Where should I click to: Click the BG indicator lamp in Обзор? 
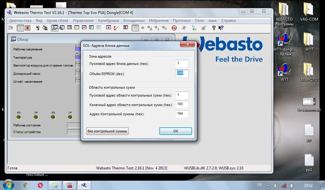click(x=19, y=117)
